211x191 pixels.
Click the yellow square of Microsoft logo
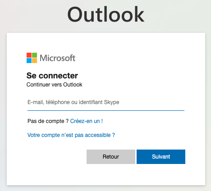(x=34, y=60)
